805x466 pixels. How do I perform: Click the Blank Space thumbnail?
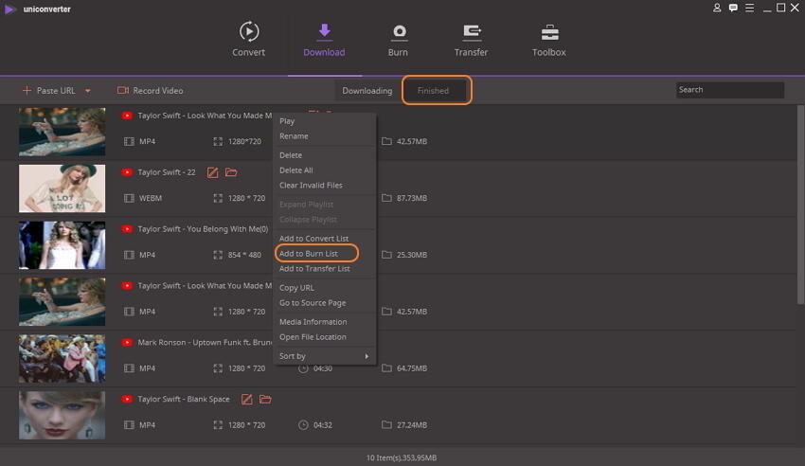(x=63, y=415)
